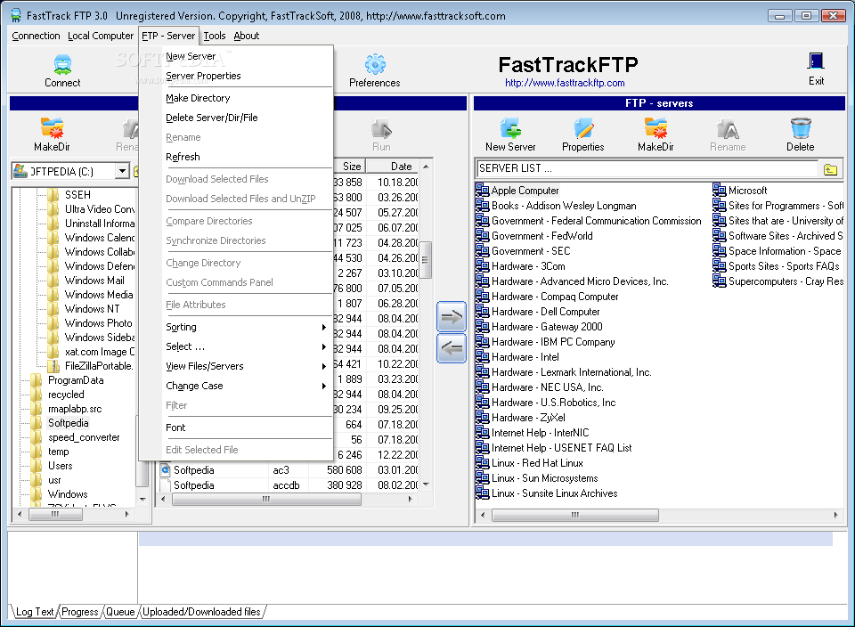Click the Run icon
Image resolution: width=855 pixels, height=627 pixels.
(x=382, y=129)
